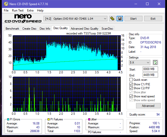Click the Speed value 5.04 X
This screenshot has width=167, height=137.
tap(156, 131)
